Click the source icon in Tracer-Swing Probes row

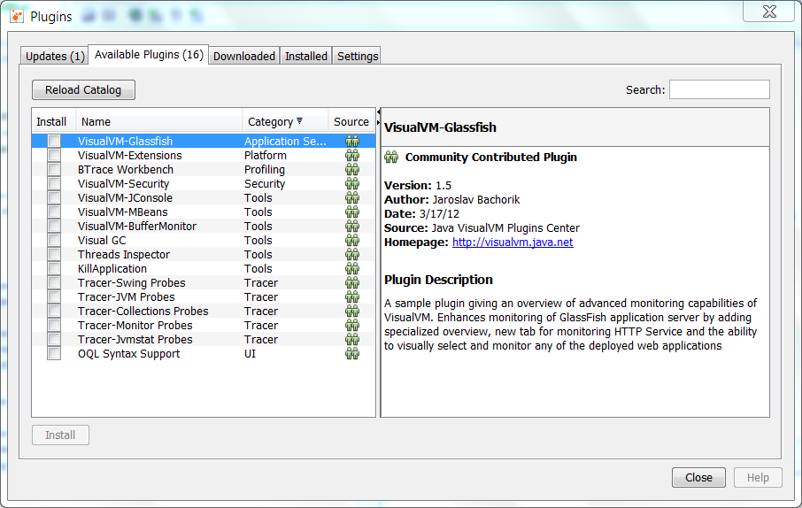pos(352,283)
